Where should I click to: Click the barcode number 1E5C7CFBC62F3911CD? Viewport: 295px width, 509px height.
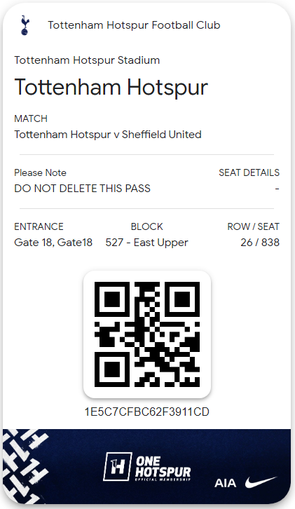(146, 412)
